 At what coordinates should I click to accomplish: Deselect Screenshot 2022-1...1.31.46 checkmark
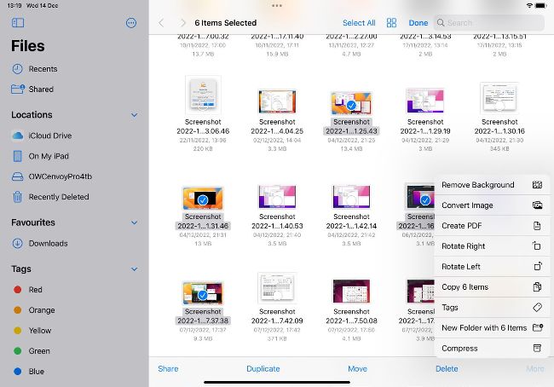click(x=203, y=199)
